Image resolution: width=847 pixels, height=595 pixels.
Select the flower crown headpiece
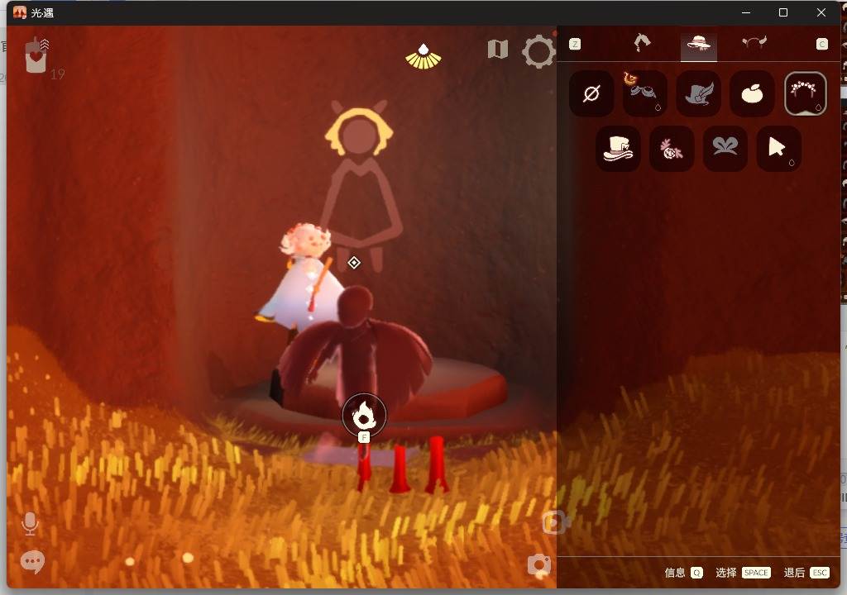tap(806, 93)
